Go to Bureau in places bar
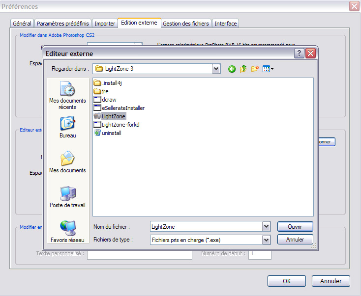This screenshot has width=361, height=296. coord(67,127)
